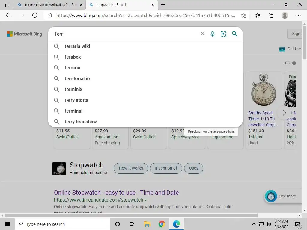Open How it works chip

(x=131, y=168)
